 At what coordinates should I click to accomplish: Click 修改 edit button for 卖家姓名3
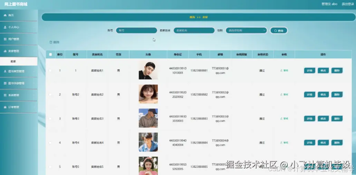tap(323, 119)
